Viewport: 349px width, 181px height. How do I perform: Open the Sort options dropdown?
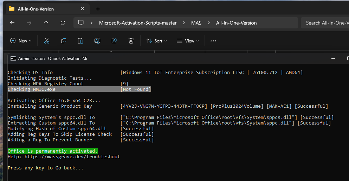pyautogui.click(x=156, y=41)
